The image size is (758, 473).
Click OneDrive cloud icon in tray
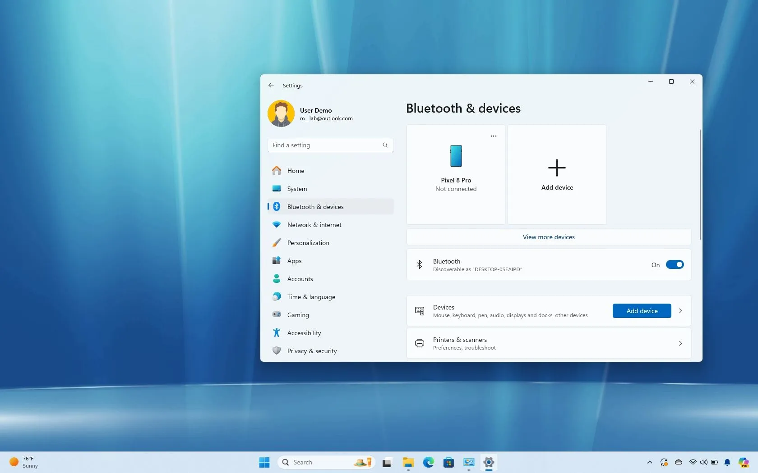679,462
